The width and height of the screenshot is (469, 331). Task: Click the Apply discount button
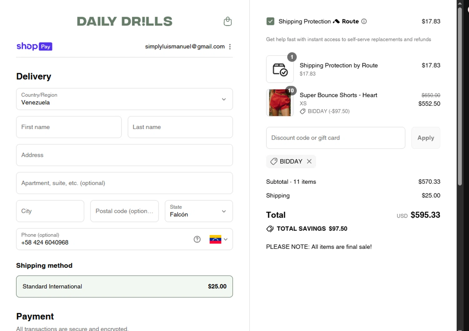(426, 138)
